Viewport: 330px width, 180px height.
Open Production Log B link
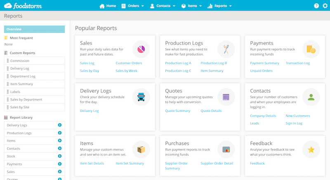pyautogui.click(x=214, y=63)
